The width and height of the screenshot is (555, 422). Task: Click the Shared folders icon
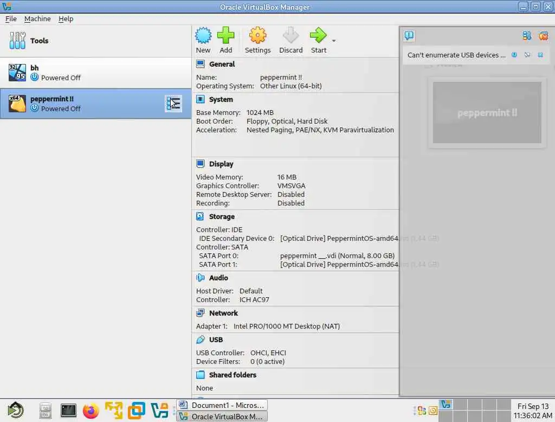tap(201, 374)
